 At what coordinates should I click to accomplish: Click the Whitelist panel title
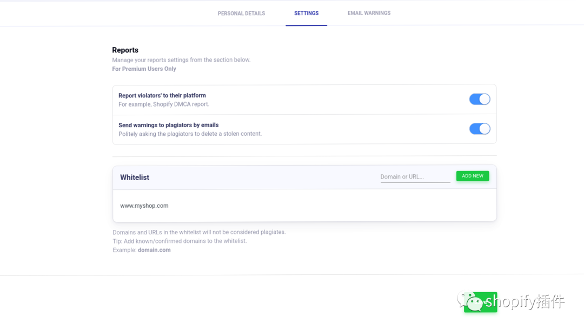point(135,177)
